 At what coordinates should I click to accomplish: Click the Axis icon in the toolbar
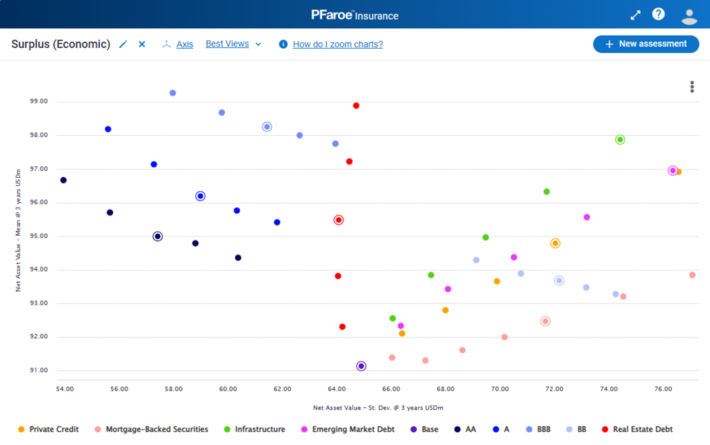[166, 44]
